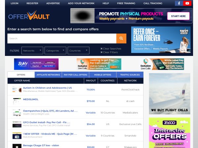
Task: Open the MEDISLIMOL offer link
Action: point(31,99)
